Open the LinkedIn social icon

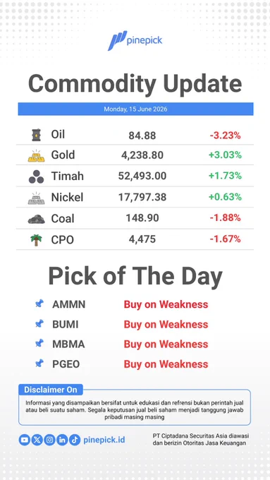tap(62, 440)
